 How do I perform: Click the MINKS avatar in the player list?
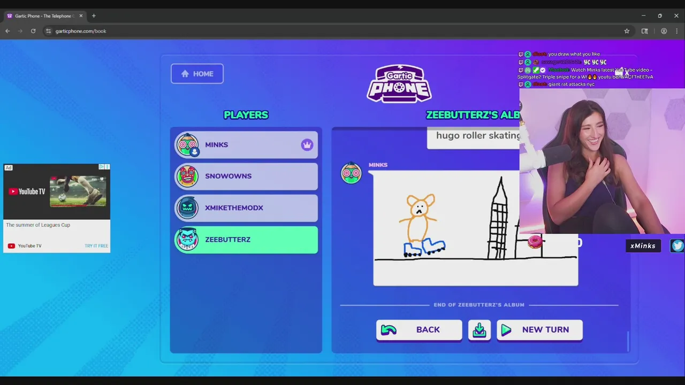(x=188, y=145)
